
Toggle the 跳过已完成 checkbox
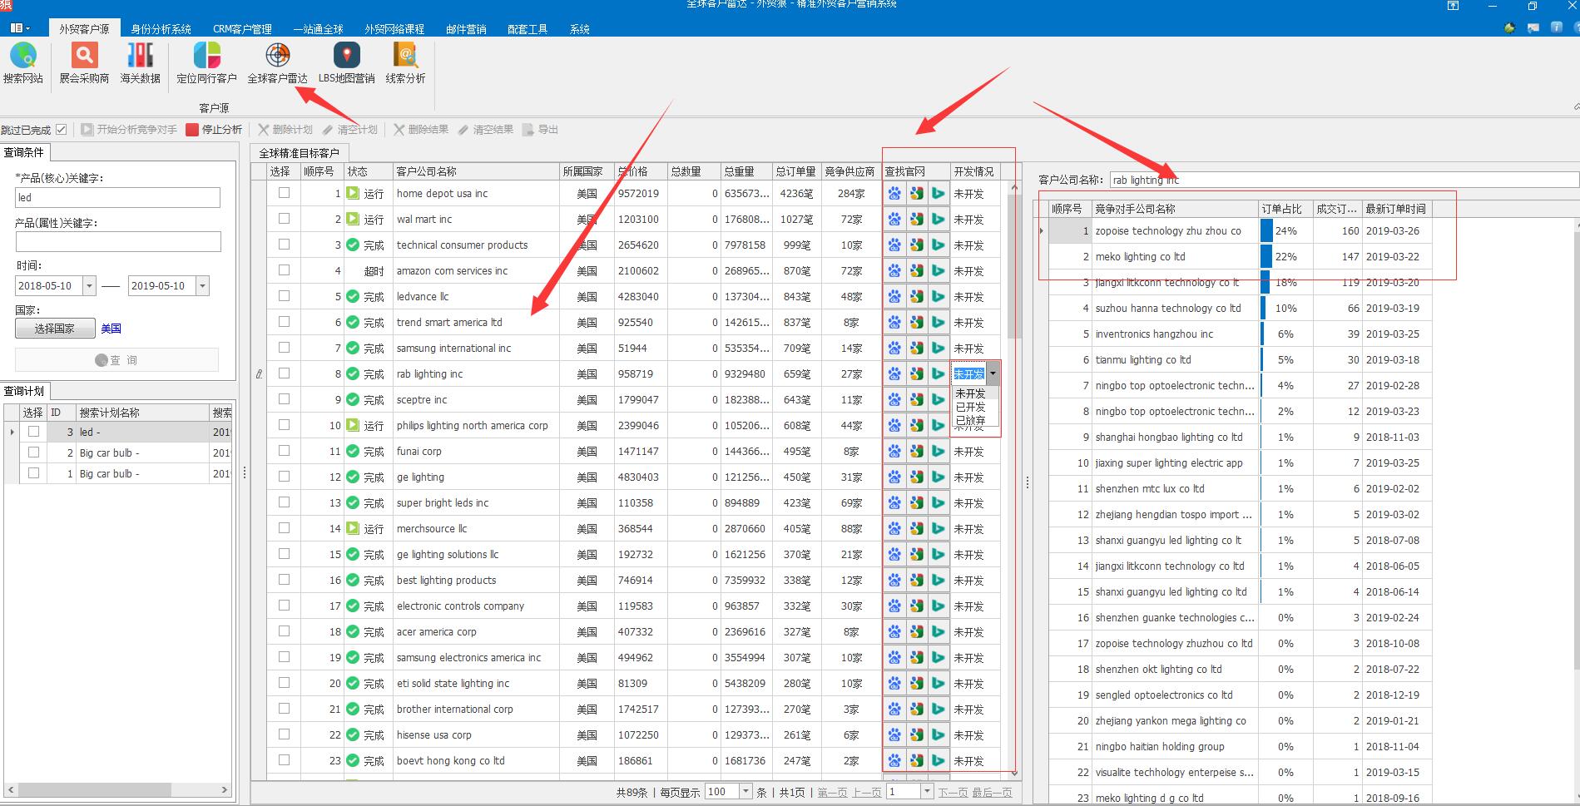point(61,130)
